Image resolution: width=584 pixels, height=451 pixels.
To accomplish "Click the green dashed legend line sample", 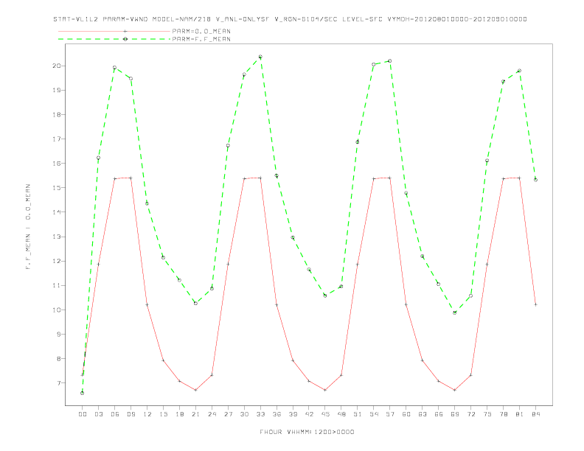I will pos(114,39).
